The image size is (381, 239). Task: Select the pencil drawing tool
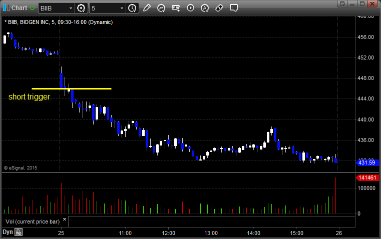(x=147, y=8)
